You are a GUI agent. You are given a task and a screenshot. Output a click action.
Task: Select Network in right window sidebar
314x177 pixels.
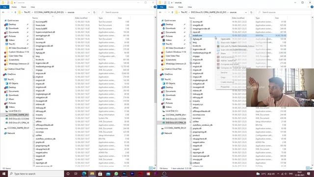[x=168, y=133]
